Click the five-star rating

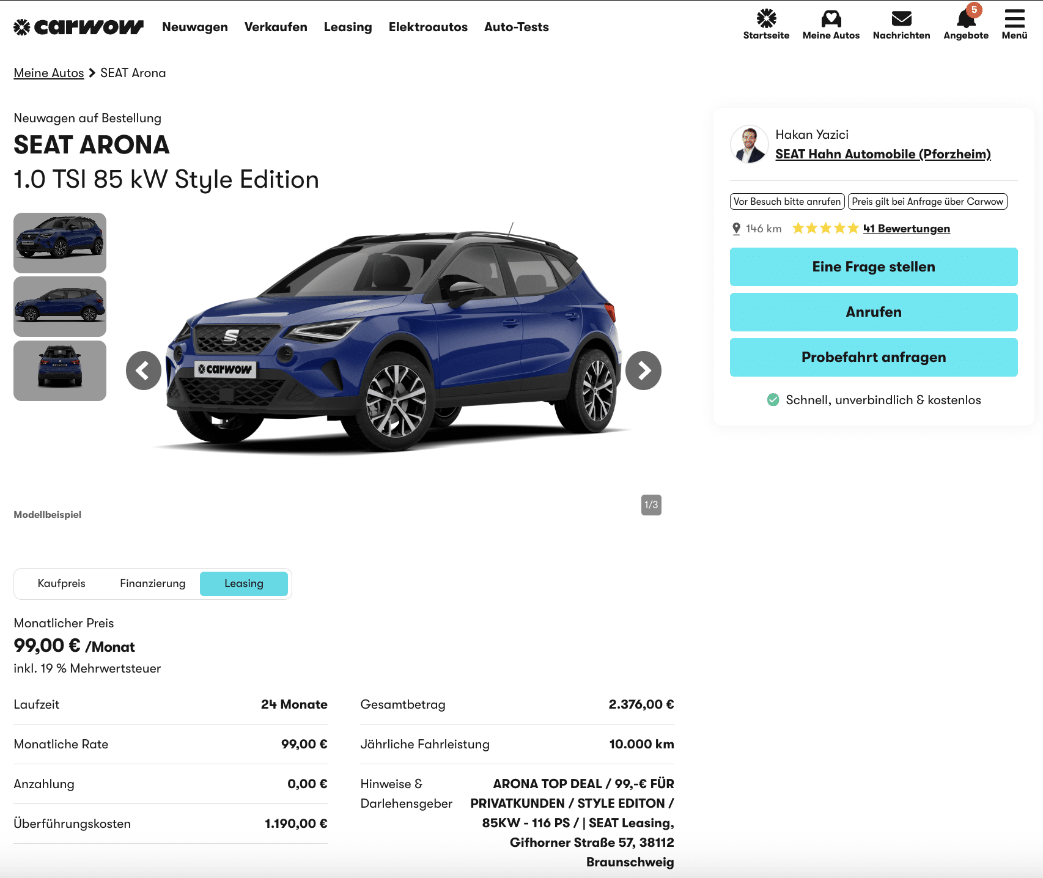pyautogui.click(x=825, y=229)
